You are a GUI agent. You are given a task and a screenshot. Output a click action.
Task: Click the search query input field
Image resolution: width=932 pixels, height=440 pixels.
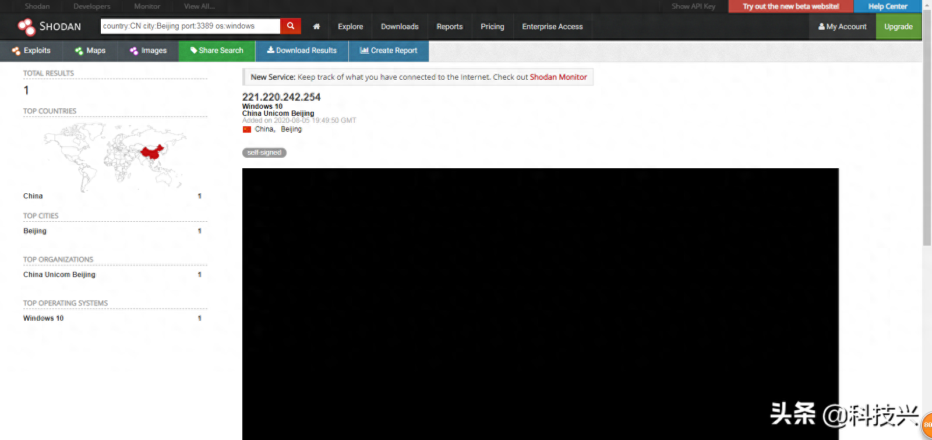(x=190, y=26)
